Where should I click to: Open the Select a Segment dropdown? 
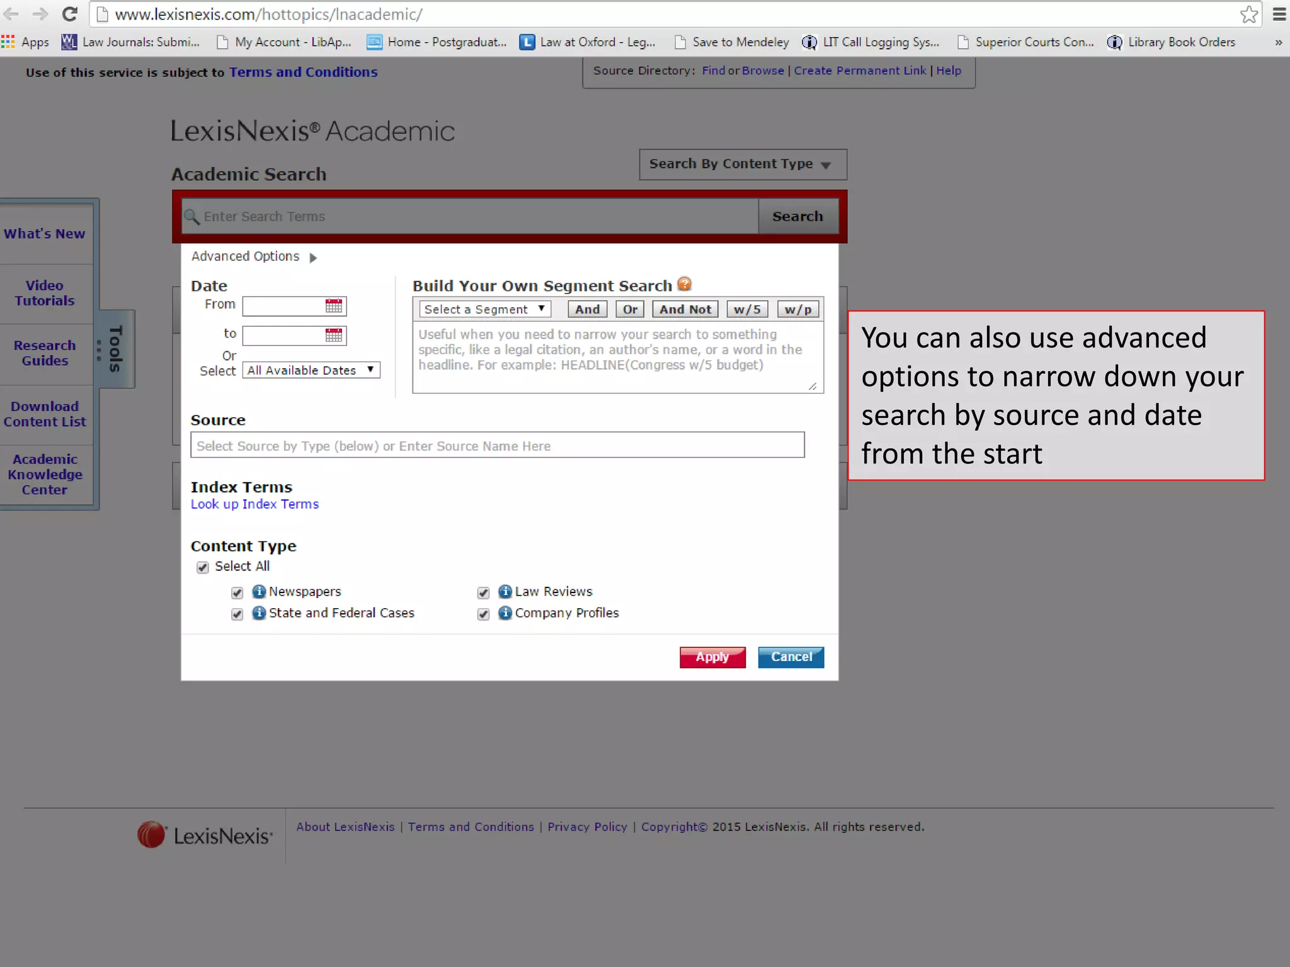point(485,309)
